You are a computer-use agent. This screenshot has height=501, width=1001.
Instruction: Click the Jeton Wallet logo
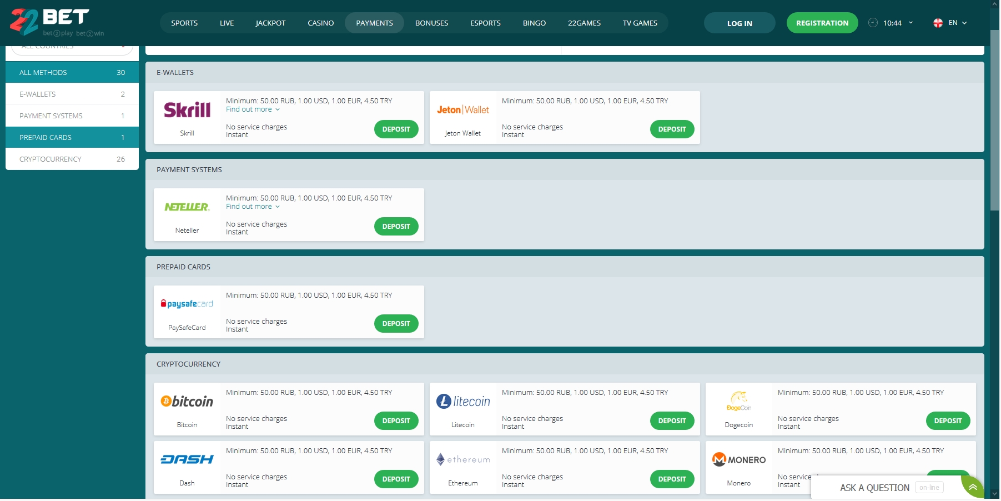click(x=463, y=110)
